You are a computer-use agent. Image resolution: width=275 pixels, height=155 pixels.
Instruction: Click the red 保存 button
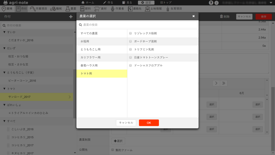264,16
